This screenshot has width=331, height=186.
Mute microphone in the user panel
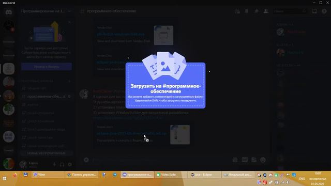[54, 164]
